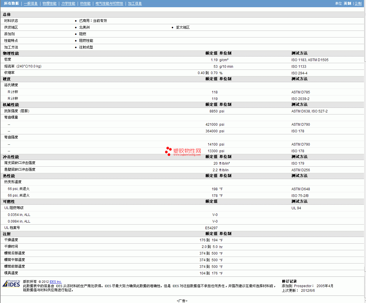Click the 模具温度 label

11,273
